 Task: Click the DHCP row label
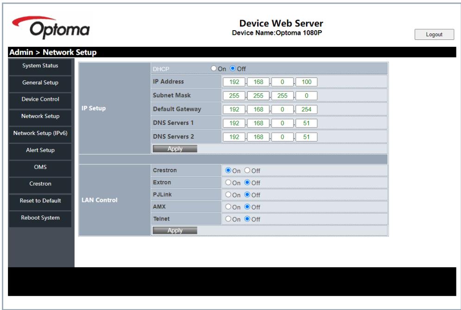pyautogui.click(x=161, y=69)
